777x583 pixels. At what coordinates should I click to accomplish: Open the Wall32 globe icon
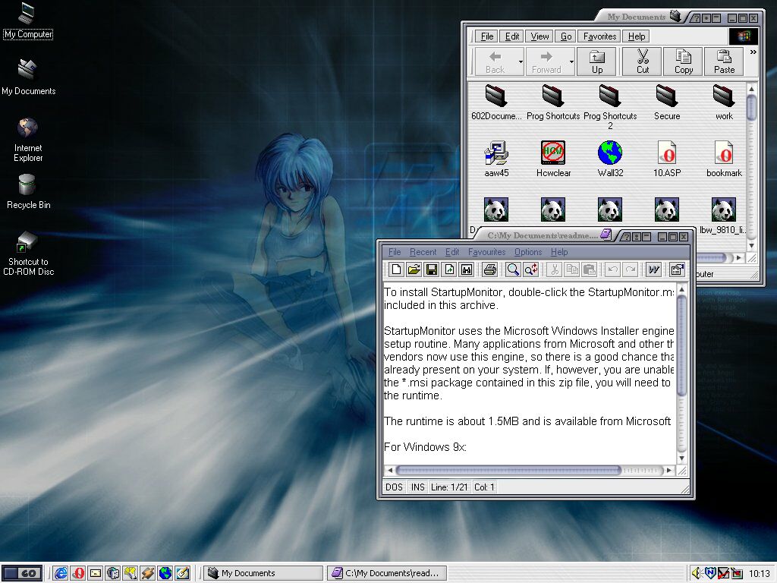point(610,153)
